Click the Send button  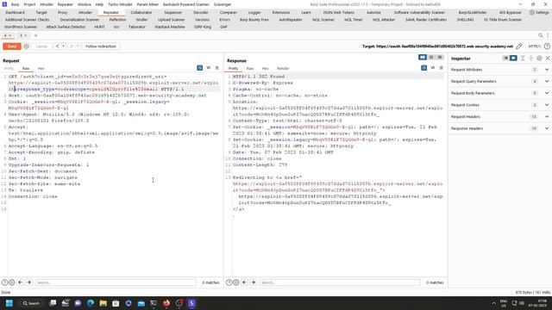pyautogui.click(x=11, y=46)
